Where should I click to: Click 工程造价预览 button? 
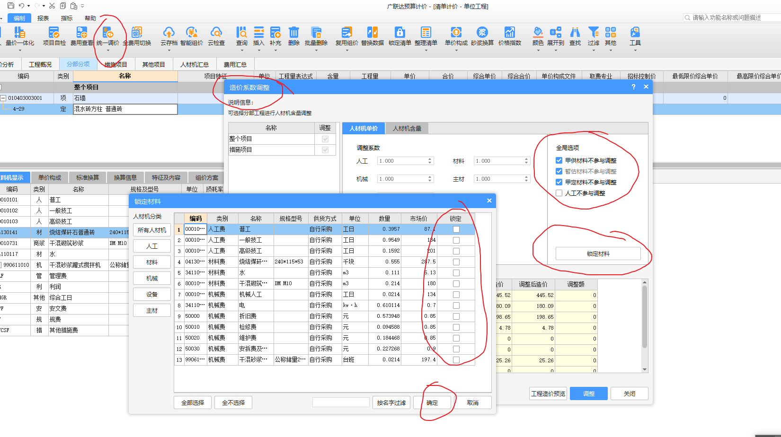pyautogui.click(x=548, y=393)
